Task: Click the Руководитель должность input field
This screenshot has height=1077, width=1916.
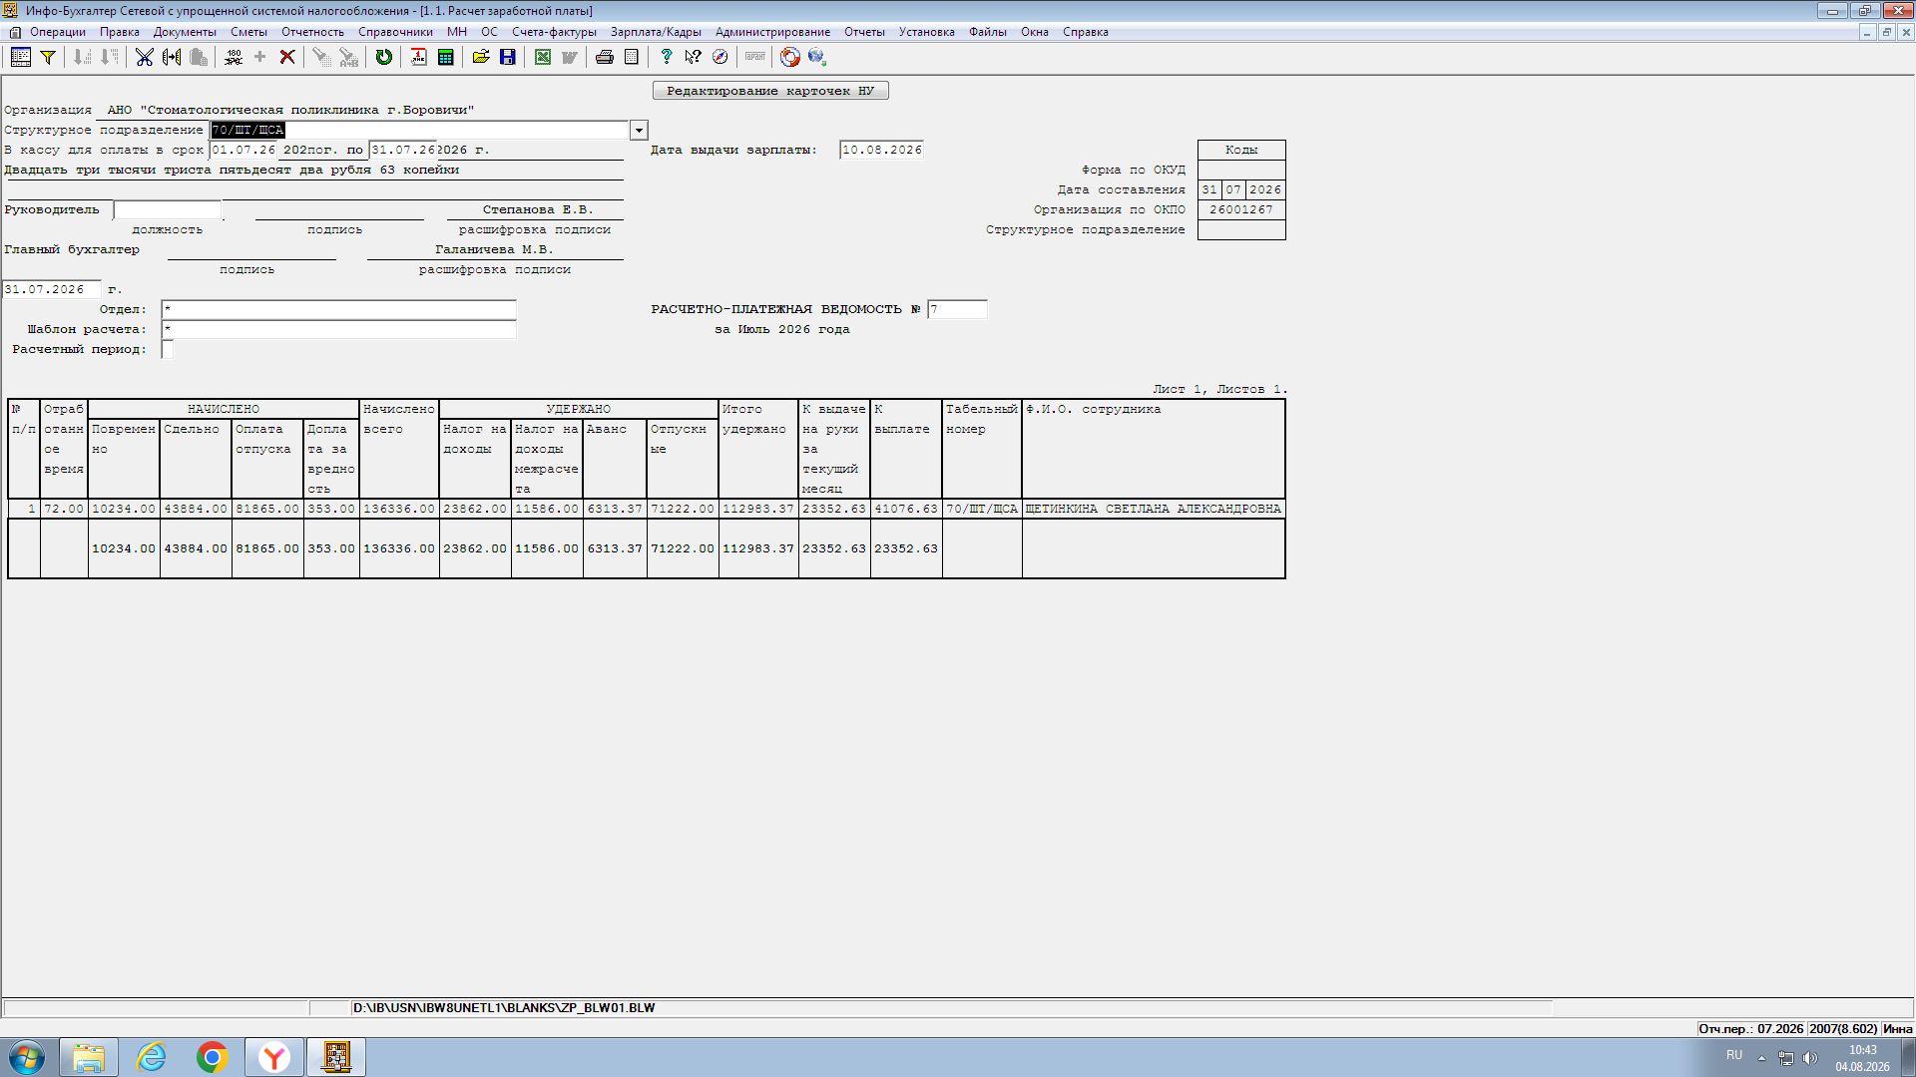Action: tap(168, 209)
